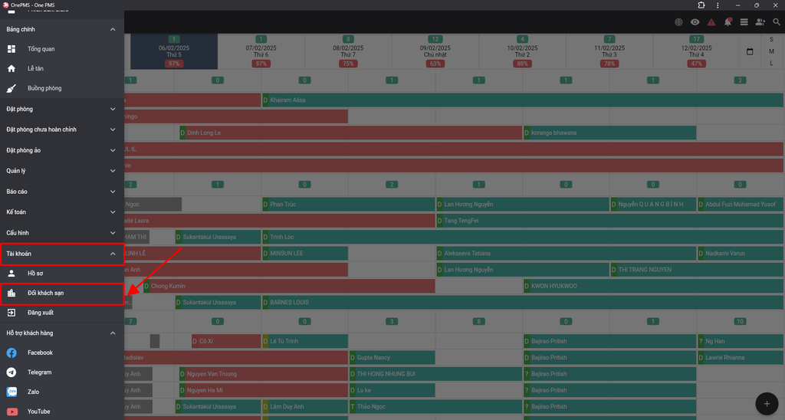Open Hồ sơ profile page
785x420 pixels.
(62, 274)
